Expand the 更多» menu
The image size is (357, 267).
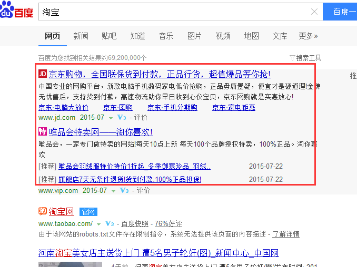[x=308, y=36]
